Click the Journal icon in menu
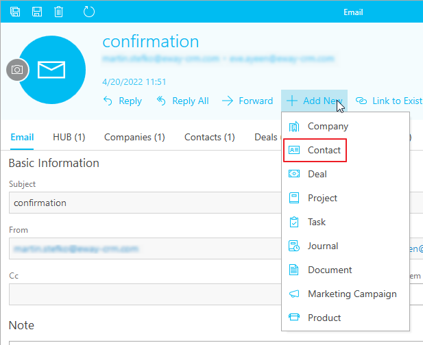Viewport: 423px width, 345px height. click(x=294, y=246)
